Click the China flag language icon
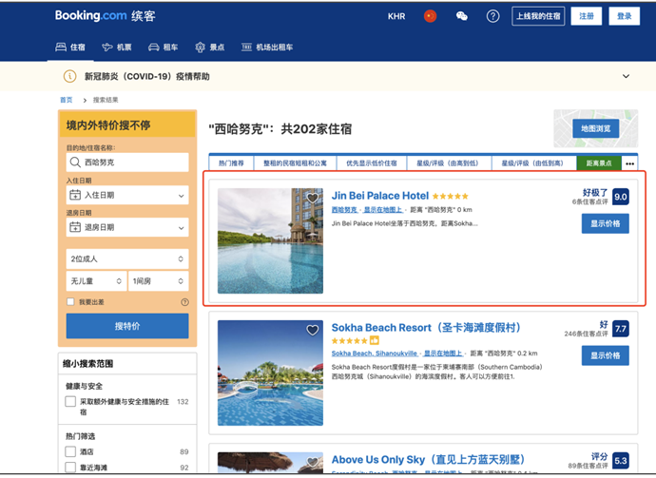 430,16
